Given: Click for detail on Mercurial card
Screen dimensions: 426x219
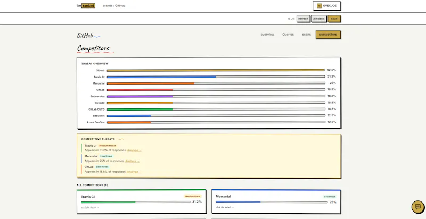Looking at the screenshot, I should (225, 207).
